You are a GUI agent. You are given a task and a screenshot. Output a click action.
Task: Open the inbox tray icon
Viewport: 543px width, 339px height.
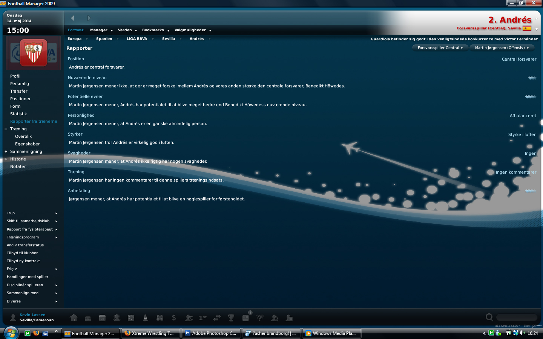pos(88,318)
